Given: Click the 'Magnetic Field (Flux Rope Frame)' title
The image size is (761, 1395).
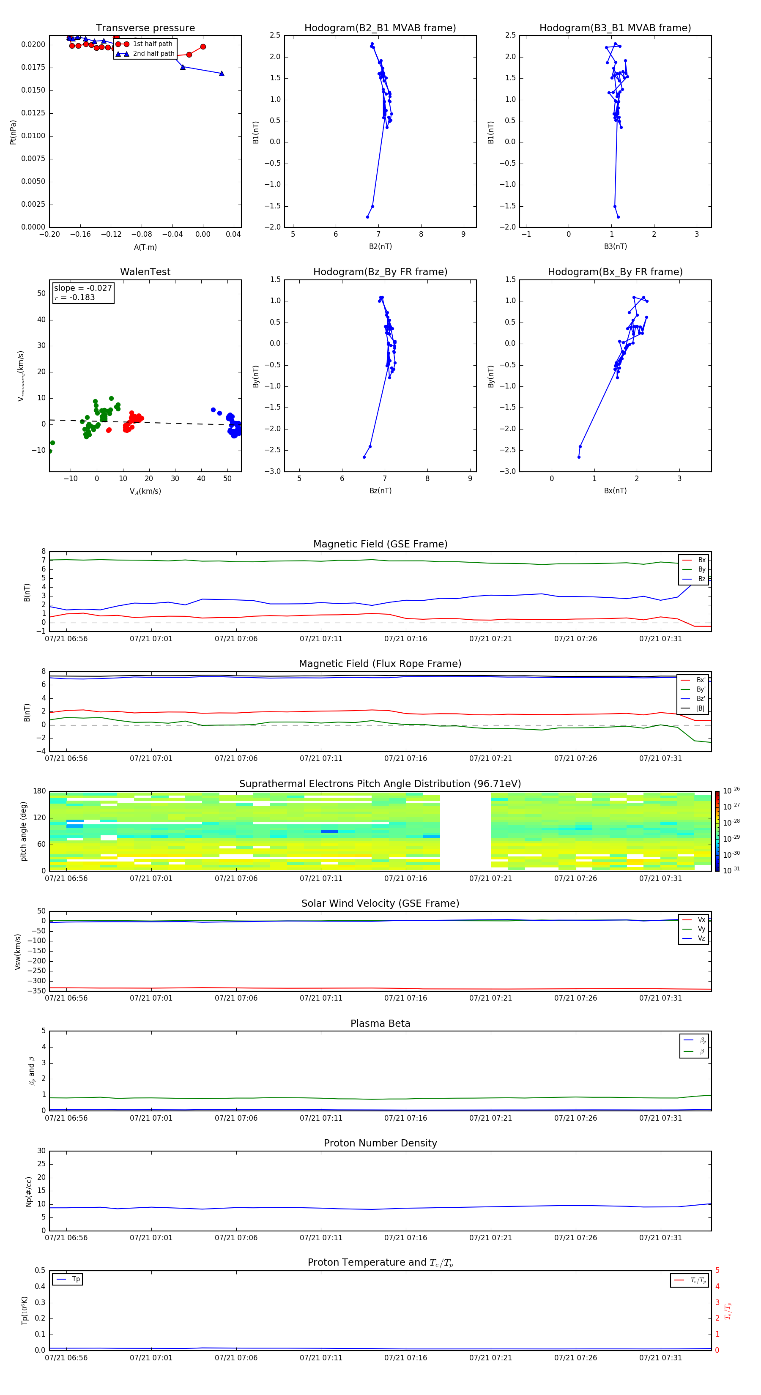Looking at the screenshot, I should click(380, 664).
